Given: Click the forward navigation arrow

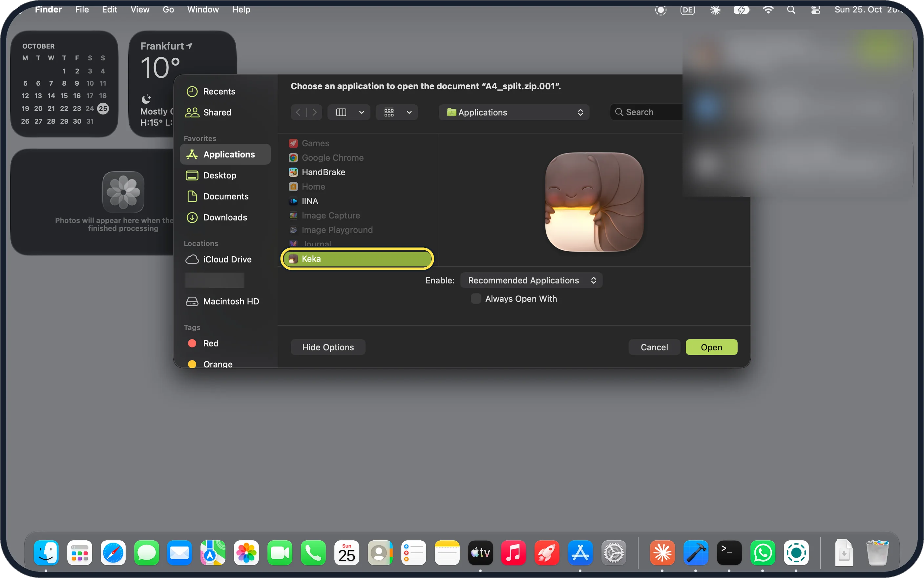Looking at the screenshot, I should pyautogui.click(x=315, y=113).
